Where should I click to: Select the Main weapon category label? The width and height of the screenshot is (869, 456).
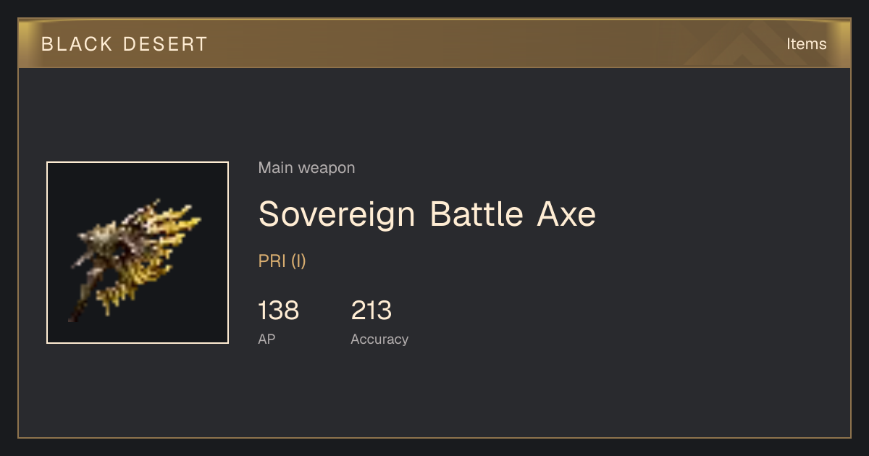(306, 168)
